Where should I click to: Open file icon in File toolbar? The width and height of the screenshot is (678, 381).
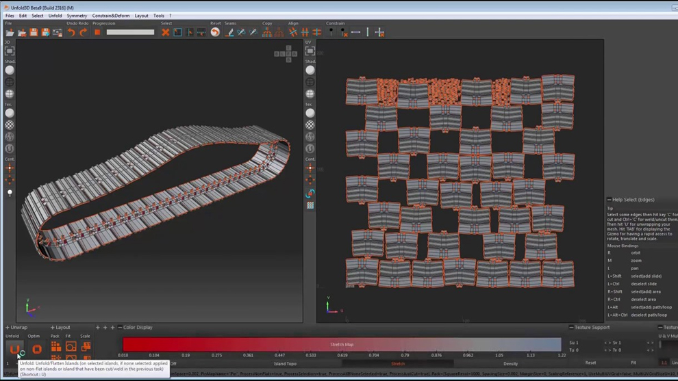10,32
